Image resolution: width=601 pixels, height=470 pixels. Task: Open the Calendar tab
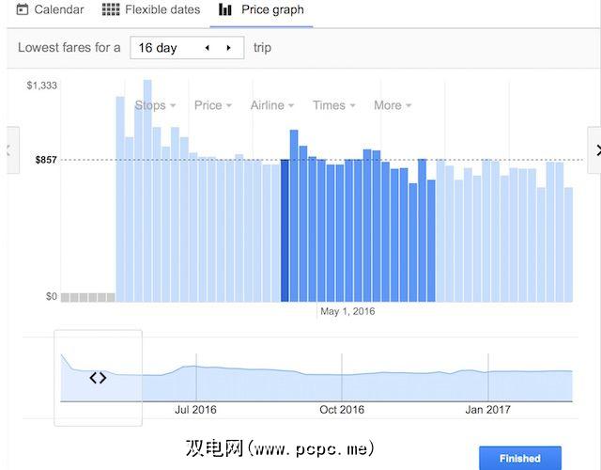pos(50,10)
